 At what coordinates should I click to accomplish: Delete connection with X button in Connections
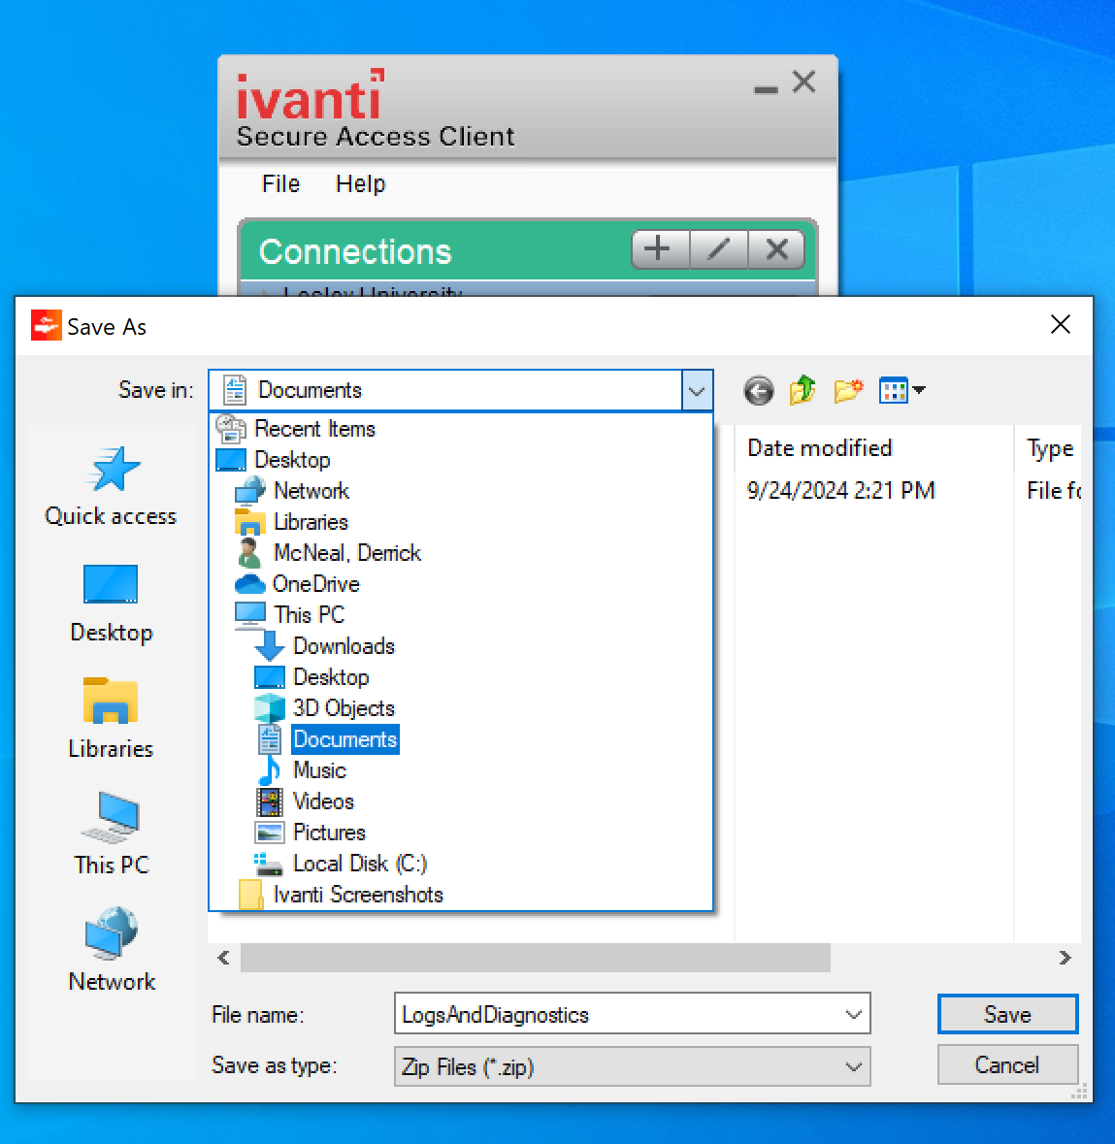point(776,249)
